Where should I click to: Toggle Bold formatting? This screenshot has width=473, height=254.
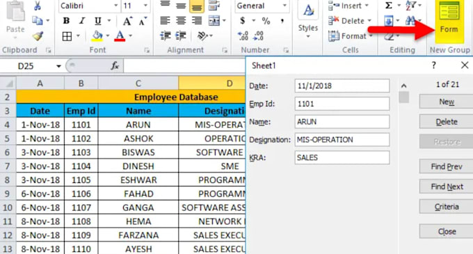pos(66,21)
